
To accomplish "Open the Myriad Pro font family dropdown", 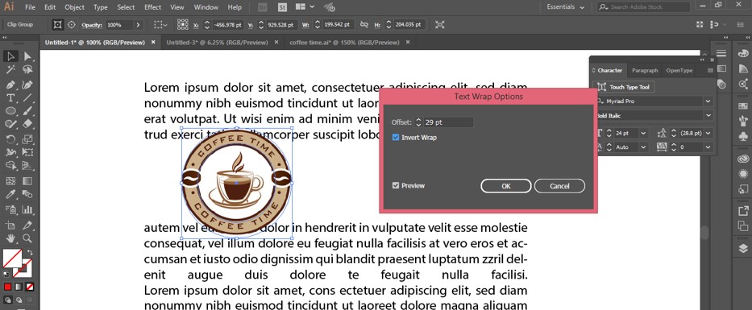I will coord(708,101).
